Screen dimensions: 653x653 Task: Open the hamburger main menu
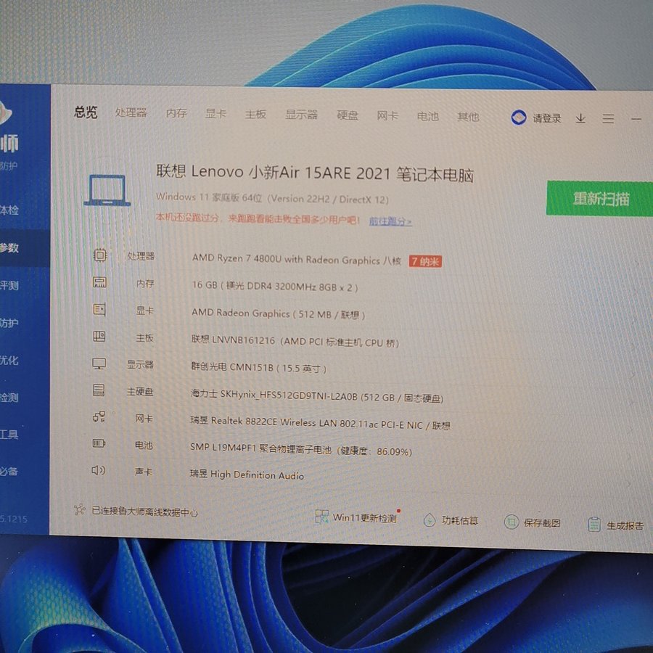608,119
